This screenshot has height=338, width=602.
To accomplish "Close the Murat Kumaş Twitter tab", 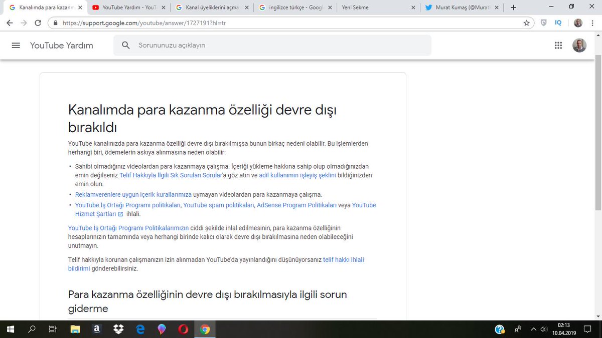I will [498, 8].
